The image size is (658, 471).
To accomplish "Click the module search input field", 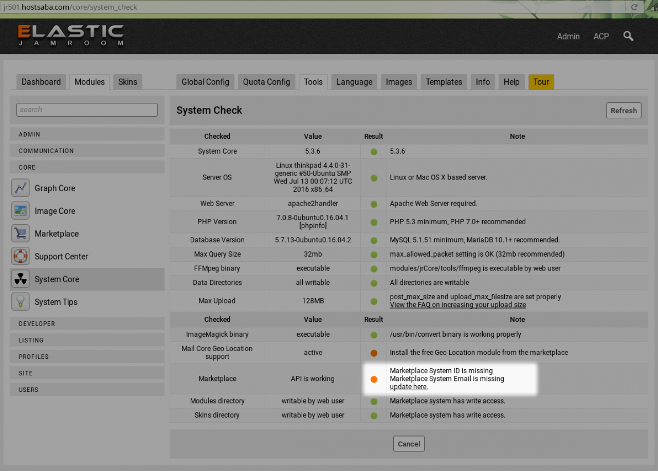I will pos(87,110).
